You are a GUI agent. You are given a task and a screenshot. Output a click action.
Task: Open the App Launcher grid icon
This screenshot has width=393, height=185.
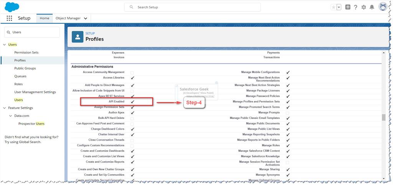[x=9, y=18]
